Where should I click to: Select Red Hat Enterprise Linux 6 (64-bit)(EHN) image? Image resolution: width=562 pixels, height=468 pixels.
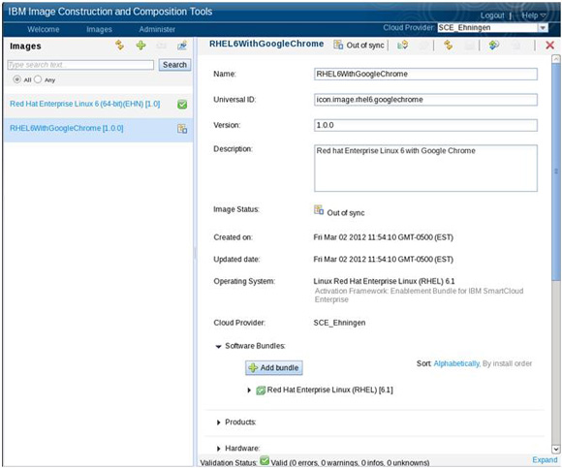(x=85, y=104)
